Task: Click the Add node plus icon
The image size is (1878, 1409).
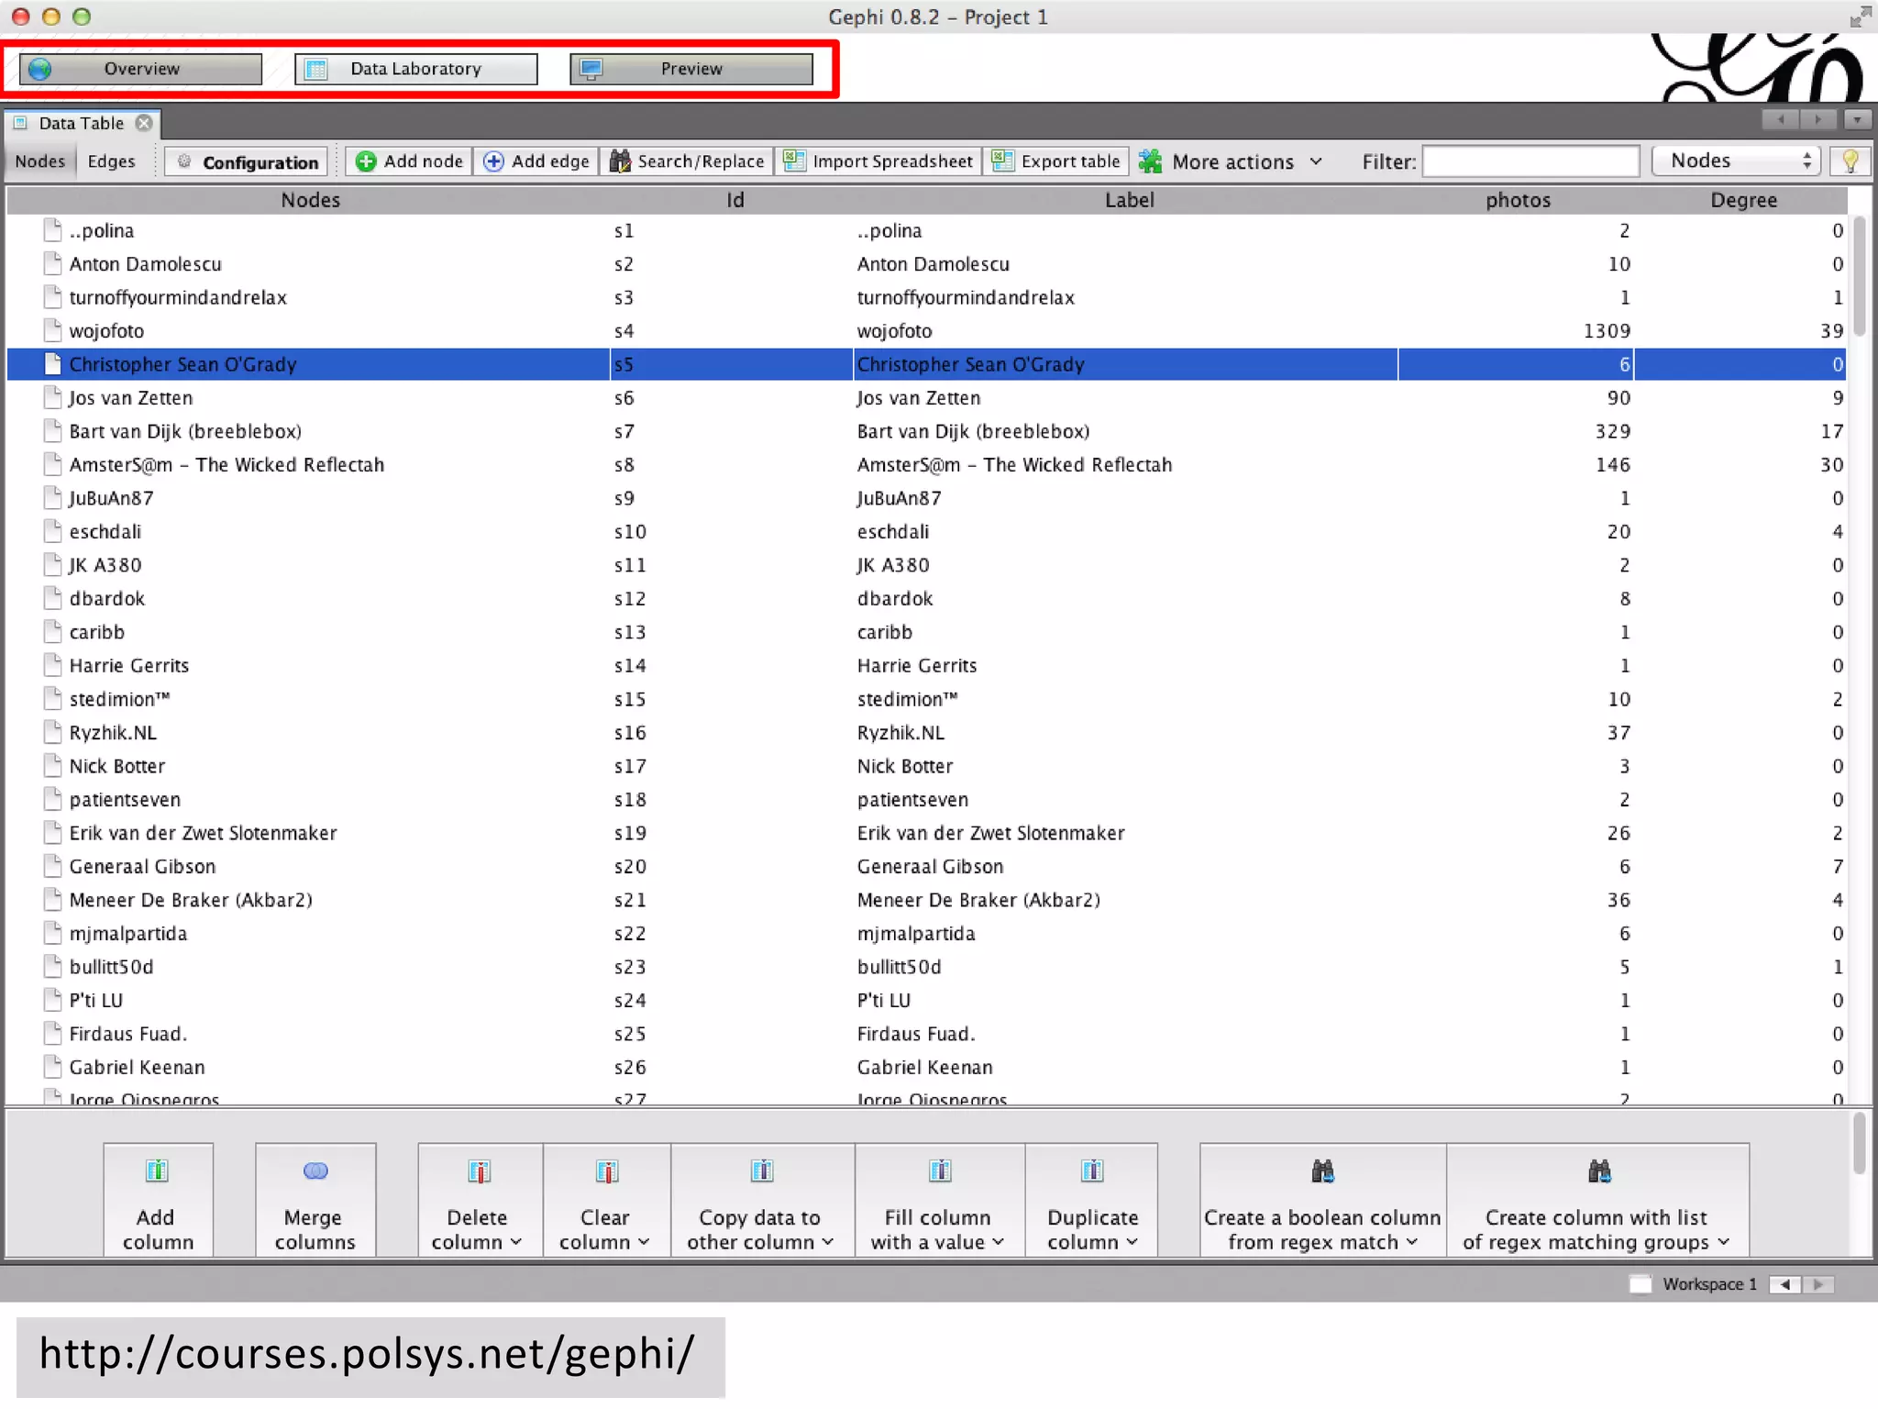Action: pyautogui.click(x=366, y=161)
